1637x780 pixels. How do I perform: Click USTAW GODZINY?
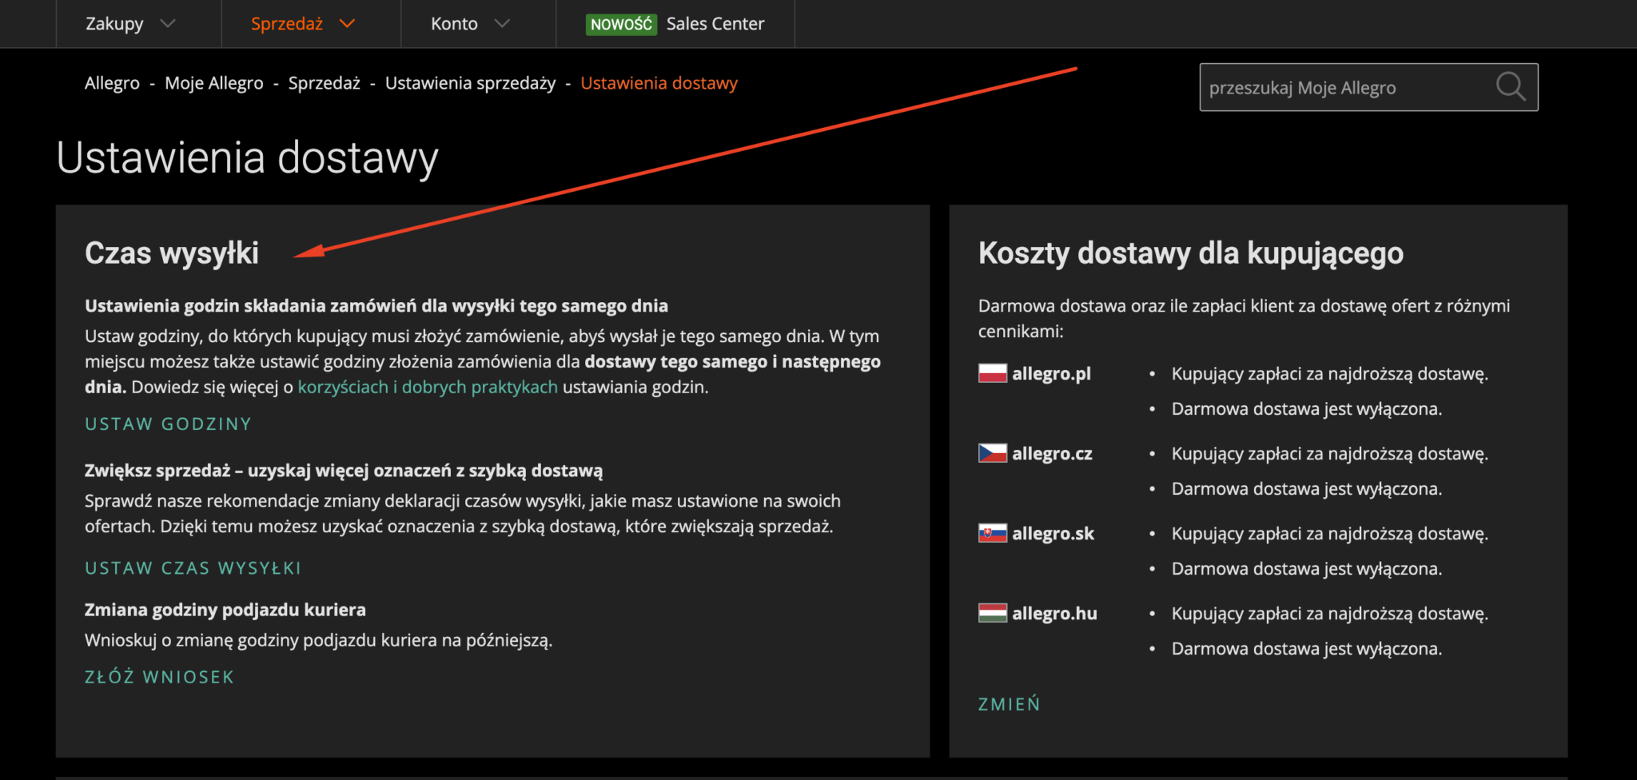[169, 424]
